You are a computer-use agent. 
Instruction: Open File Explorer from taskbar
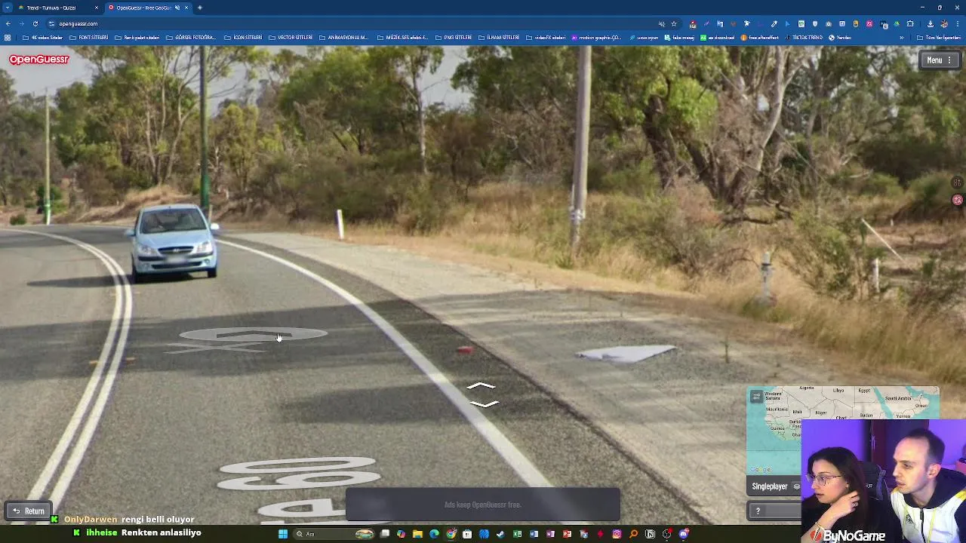pos(417,534)
